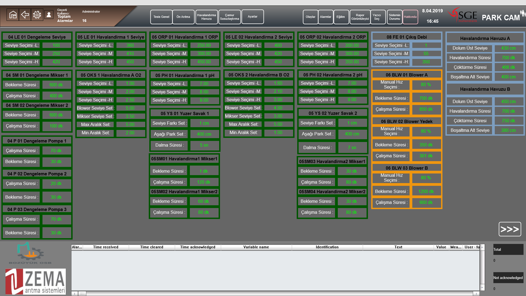Switch to Havalandırma Havuzu tab

(206, 17)
